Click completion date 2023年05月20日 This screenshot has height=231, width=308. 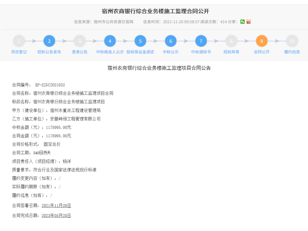(56, 216)
